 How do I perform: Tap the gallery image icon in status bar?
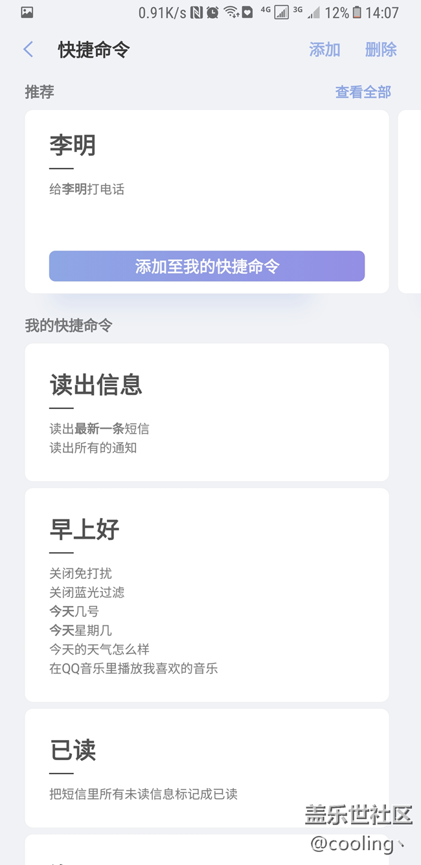click(x=27, y=12)
